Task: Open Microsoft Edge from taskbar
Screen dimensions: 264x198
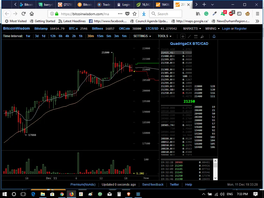Action: [x=33, y=194]
